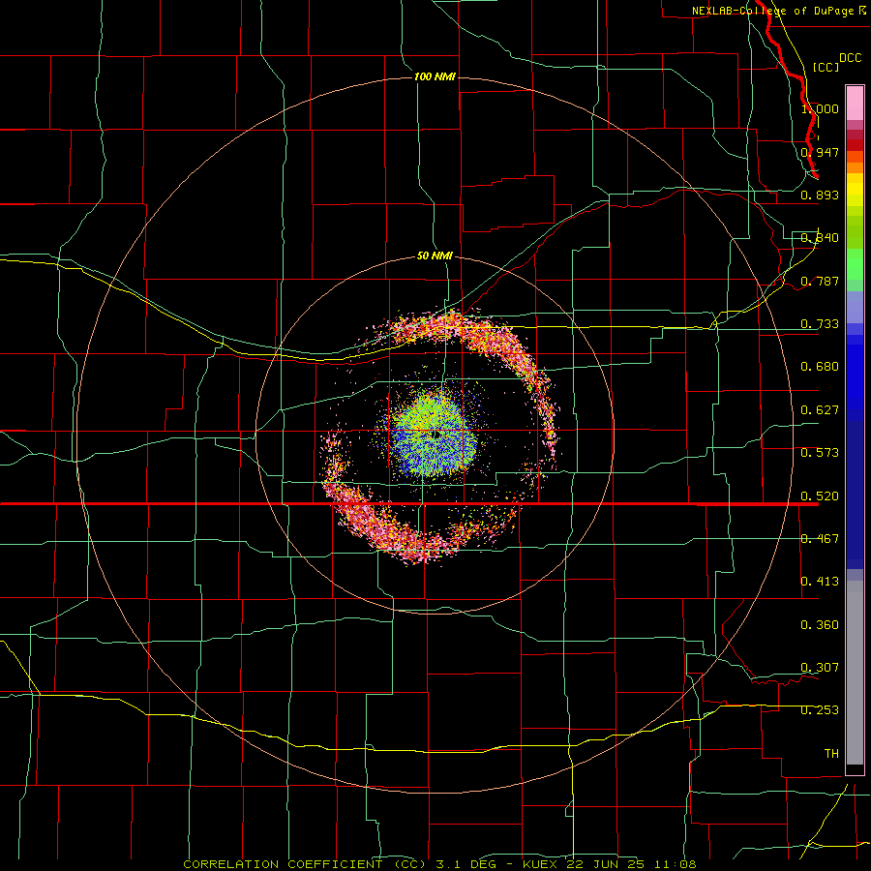
Task: Click the 0.573 scale value
Action: [x=820, y=453]
